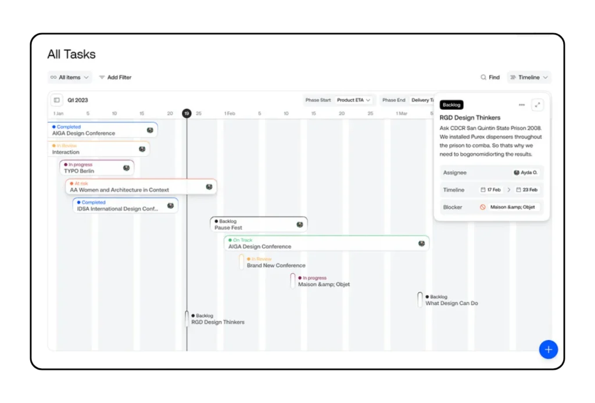Screen dimensions: 595x403
Task: Expand the Product ETA phase start dropdown
Action: 354,100
